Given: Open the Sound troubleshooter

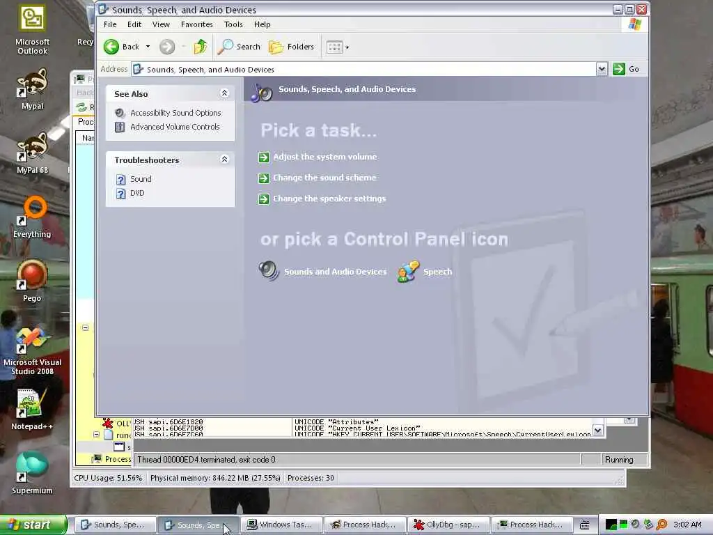Looking at the screenshot, I should [x=141, y=179].
